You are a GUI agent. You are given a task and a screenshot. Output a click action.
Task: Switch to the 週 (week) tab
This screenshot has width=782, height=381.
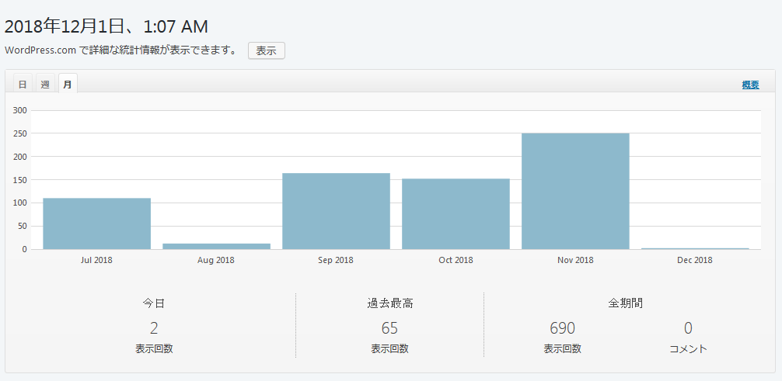tap(45, 85)
